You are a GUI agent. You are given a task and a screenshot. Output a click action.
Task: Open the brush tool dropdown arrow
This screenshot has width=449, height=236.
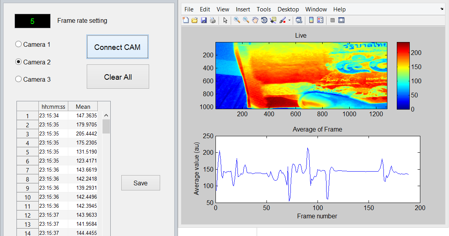(x=289, y=20)
